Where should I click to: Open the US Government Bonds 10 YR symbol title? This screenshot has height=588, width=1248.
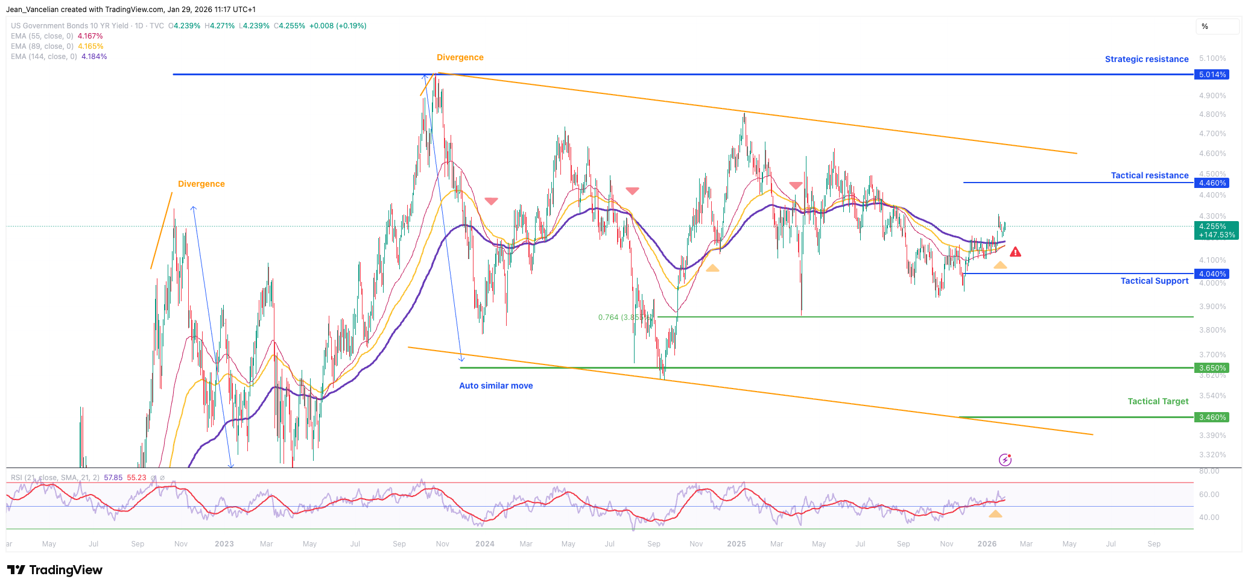[x=69, y=26]
